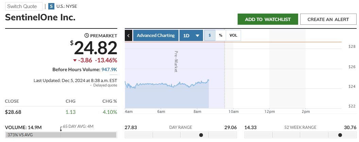Click the ADD TO WATCHLIST button

pos(268,19)
